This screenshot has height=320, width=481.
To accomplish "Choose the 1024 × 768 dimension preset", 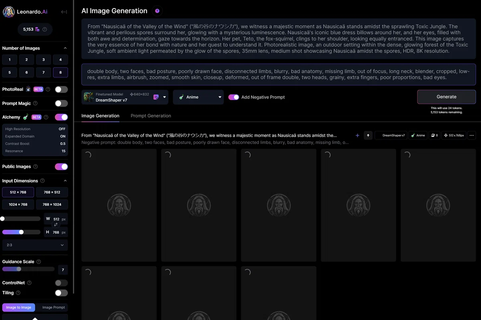I will [x=18, y=204].
